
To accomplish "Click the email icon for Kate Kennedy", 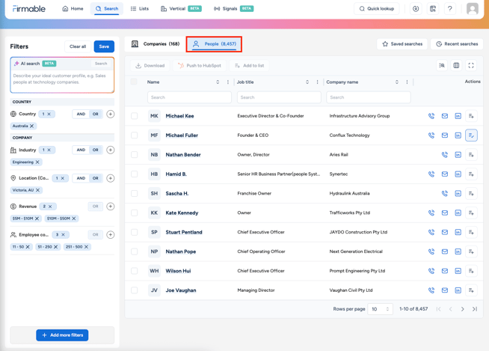I will coord(445,213).
